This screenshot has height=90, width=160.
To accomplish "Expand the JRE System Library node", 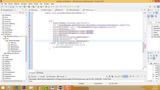I will coord(3,36).
